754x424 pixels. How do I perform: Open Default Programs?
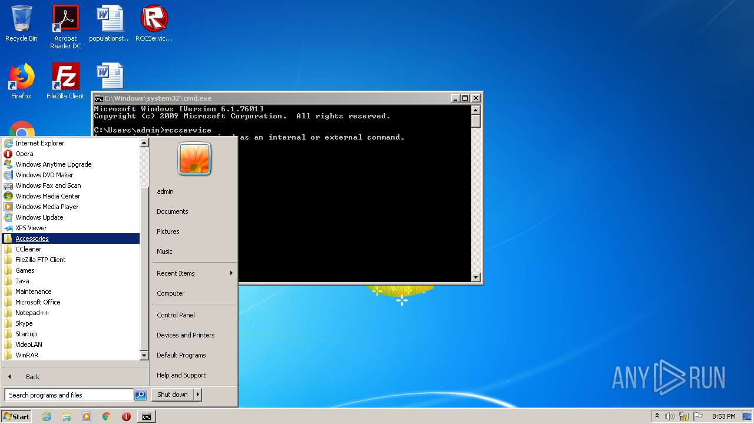click(x=194, y=355)
